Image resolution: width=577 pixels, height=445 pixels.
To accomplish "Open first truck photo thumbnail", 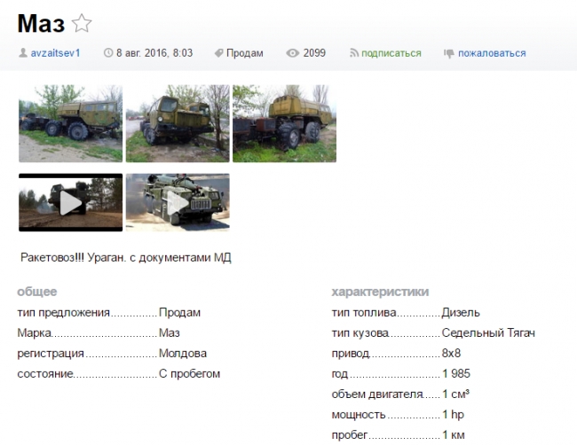I will (x=71, y=123).
